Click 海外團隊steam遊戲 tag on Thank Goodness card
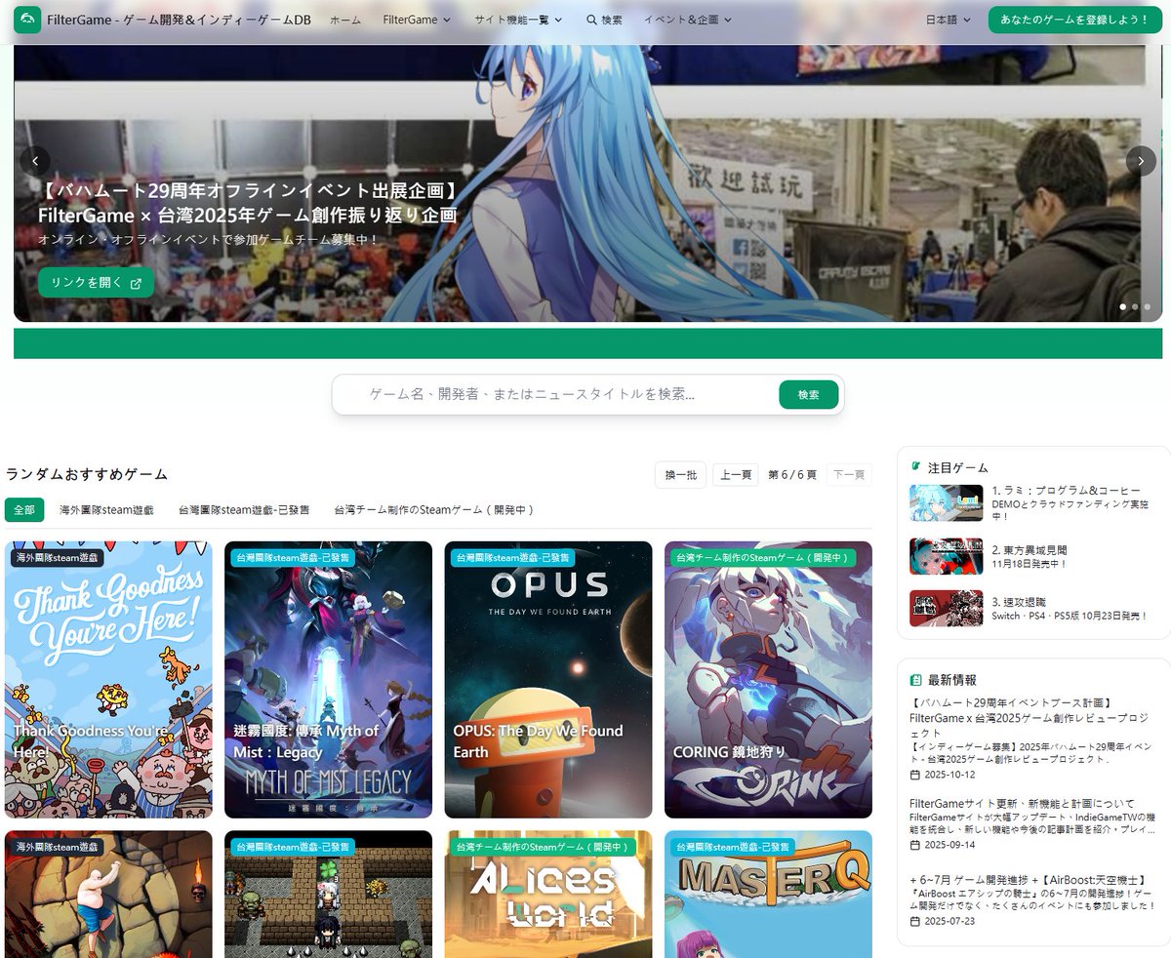 coord(59,558)
